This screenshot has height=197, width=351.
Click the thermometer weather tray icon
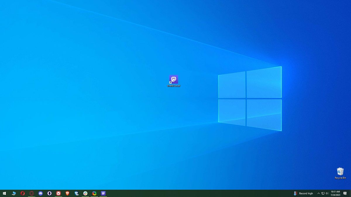click(295, 193)
